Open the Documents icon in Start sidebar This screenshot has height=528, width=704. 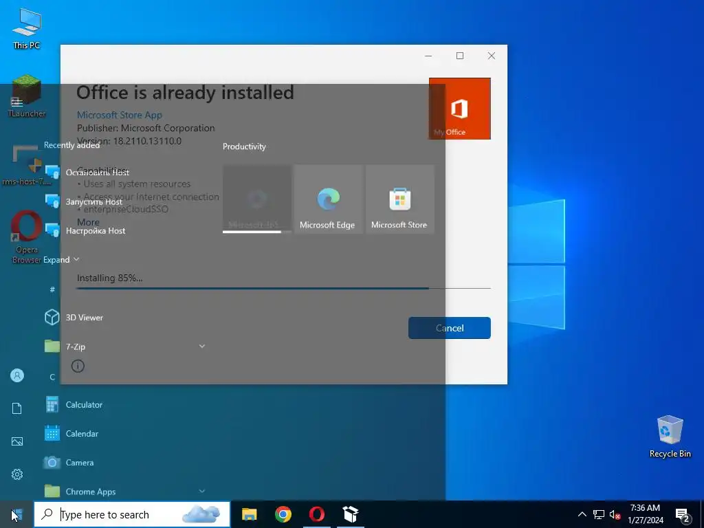[17, 408]
